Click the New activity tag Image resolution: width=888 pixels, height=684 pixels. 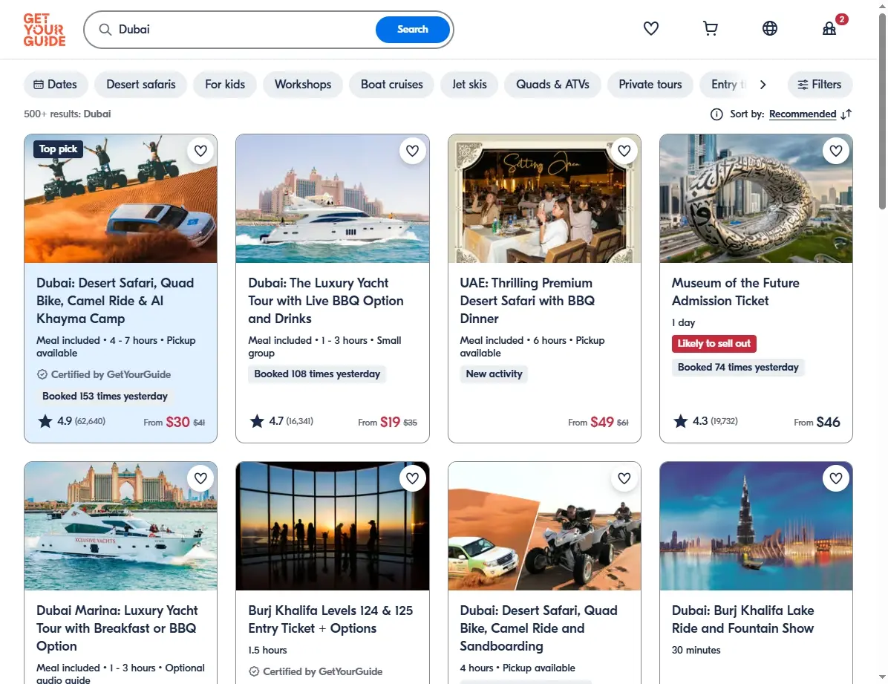point(494,374)
